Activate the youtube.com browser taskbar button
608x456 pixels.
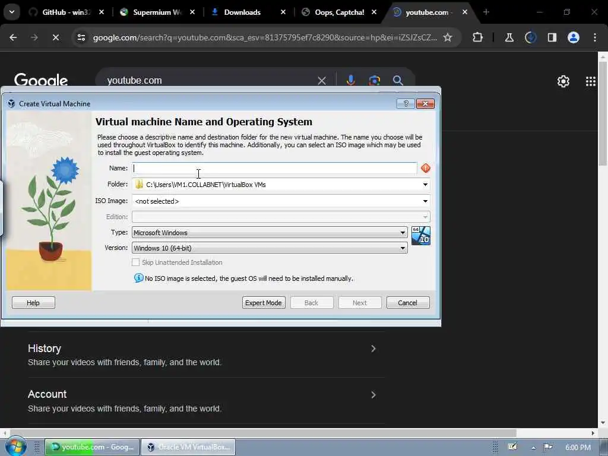point(93,446)
